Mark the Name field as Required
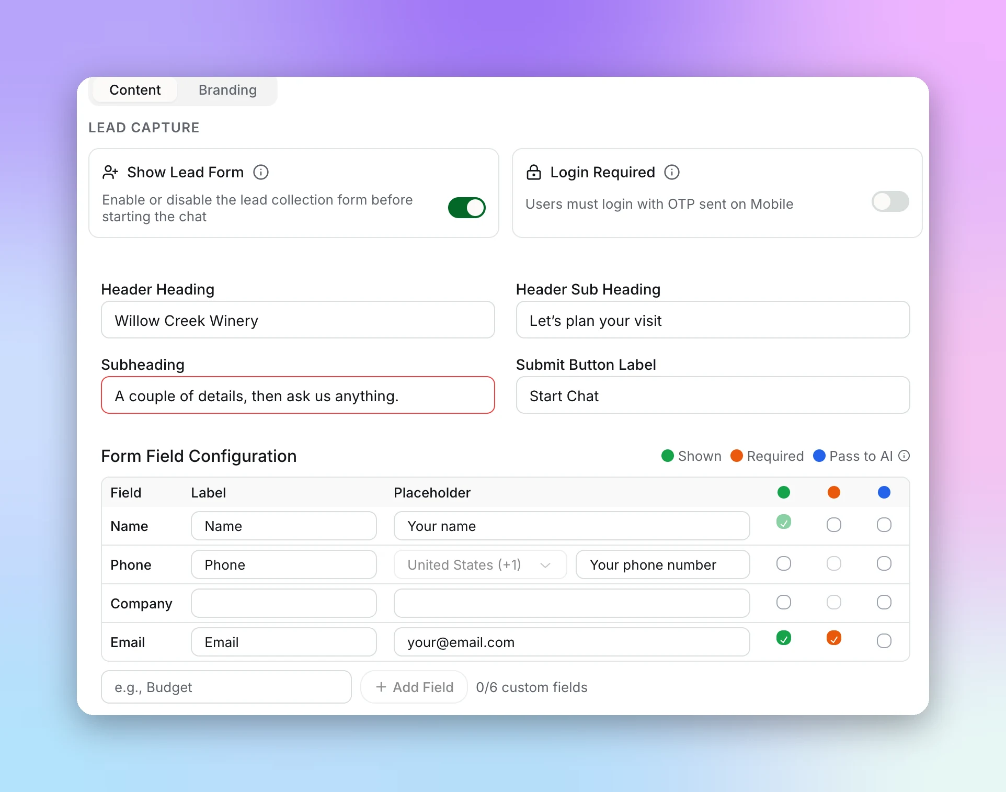 coord(834,525)
